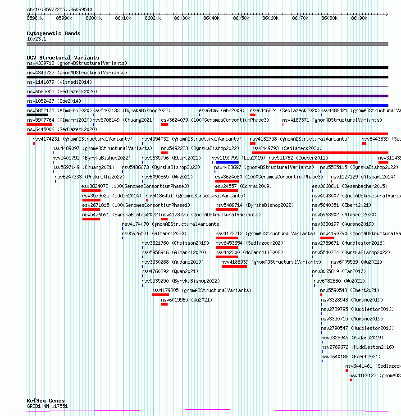
Task: Click the red bar under nsv6019965 (Wu2021)
Action: pos(164,304)
